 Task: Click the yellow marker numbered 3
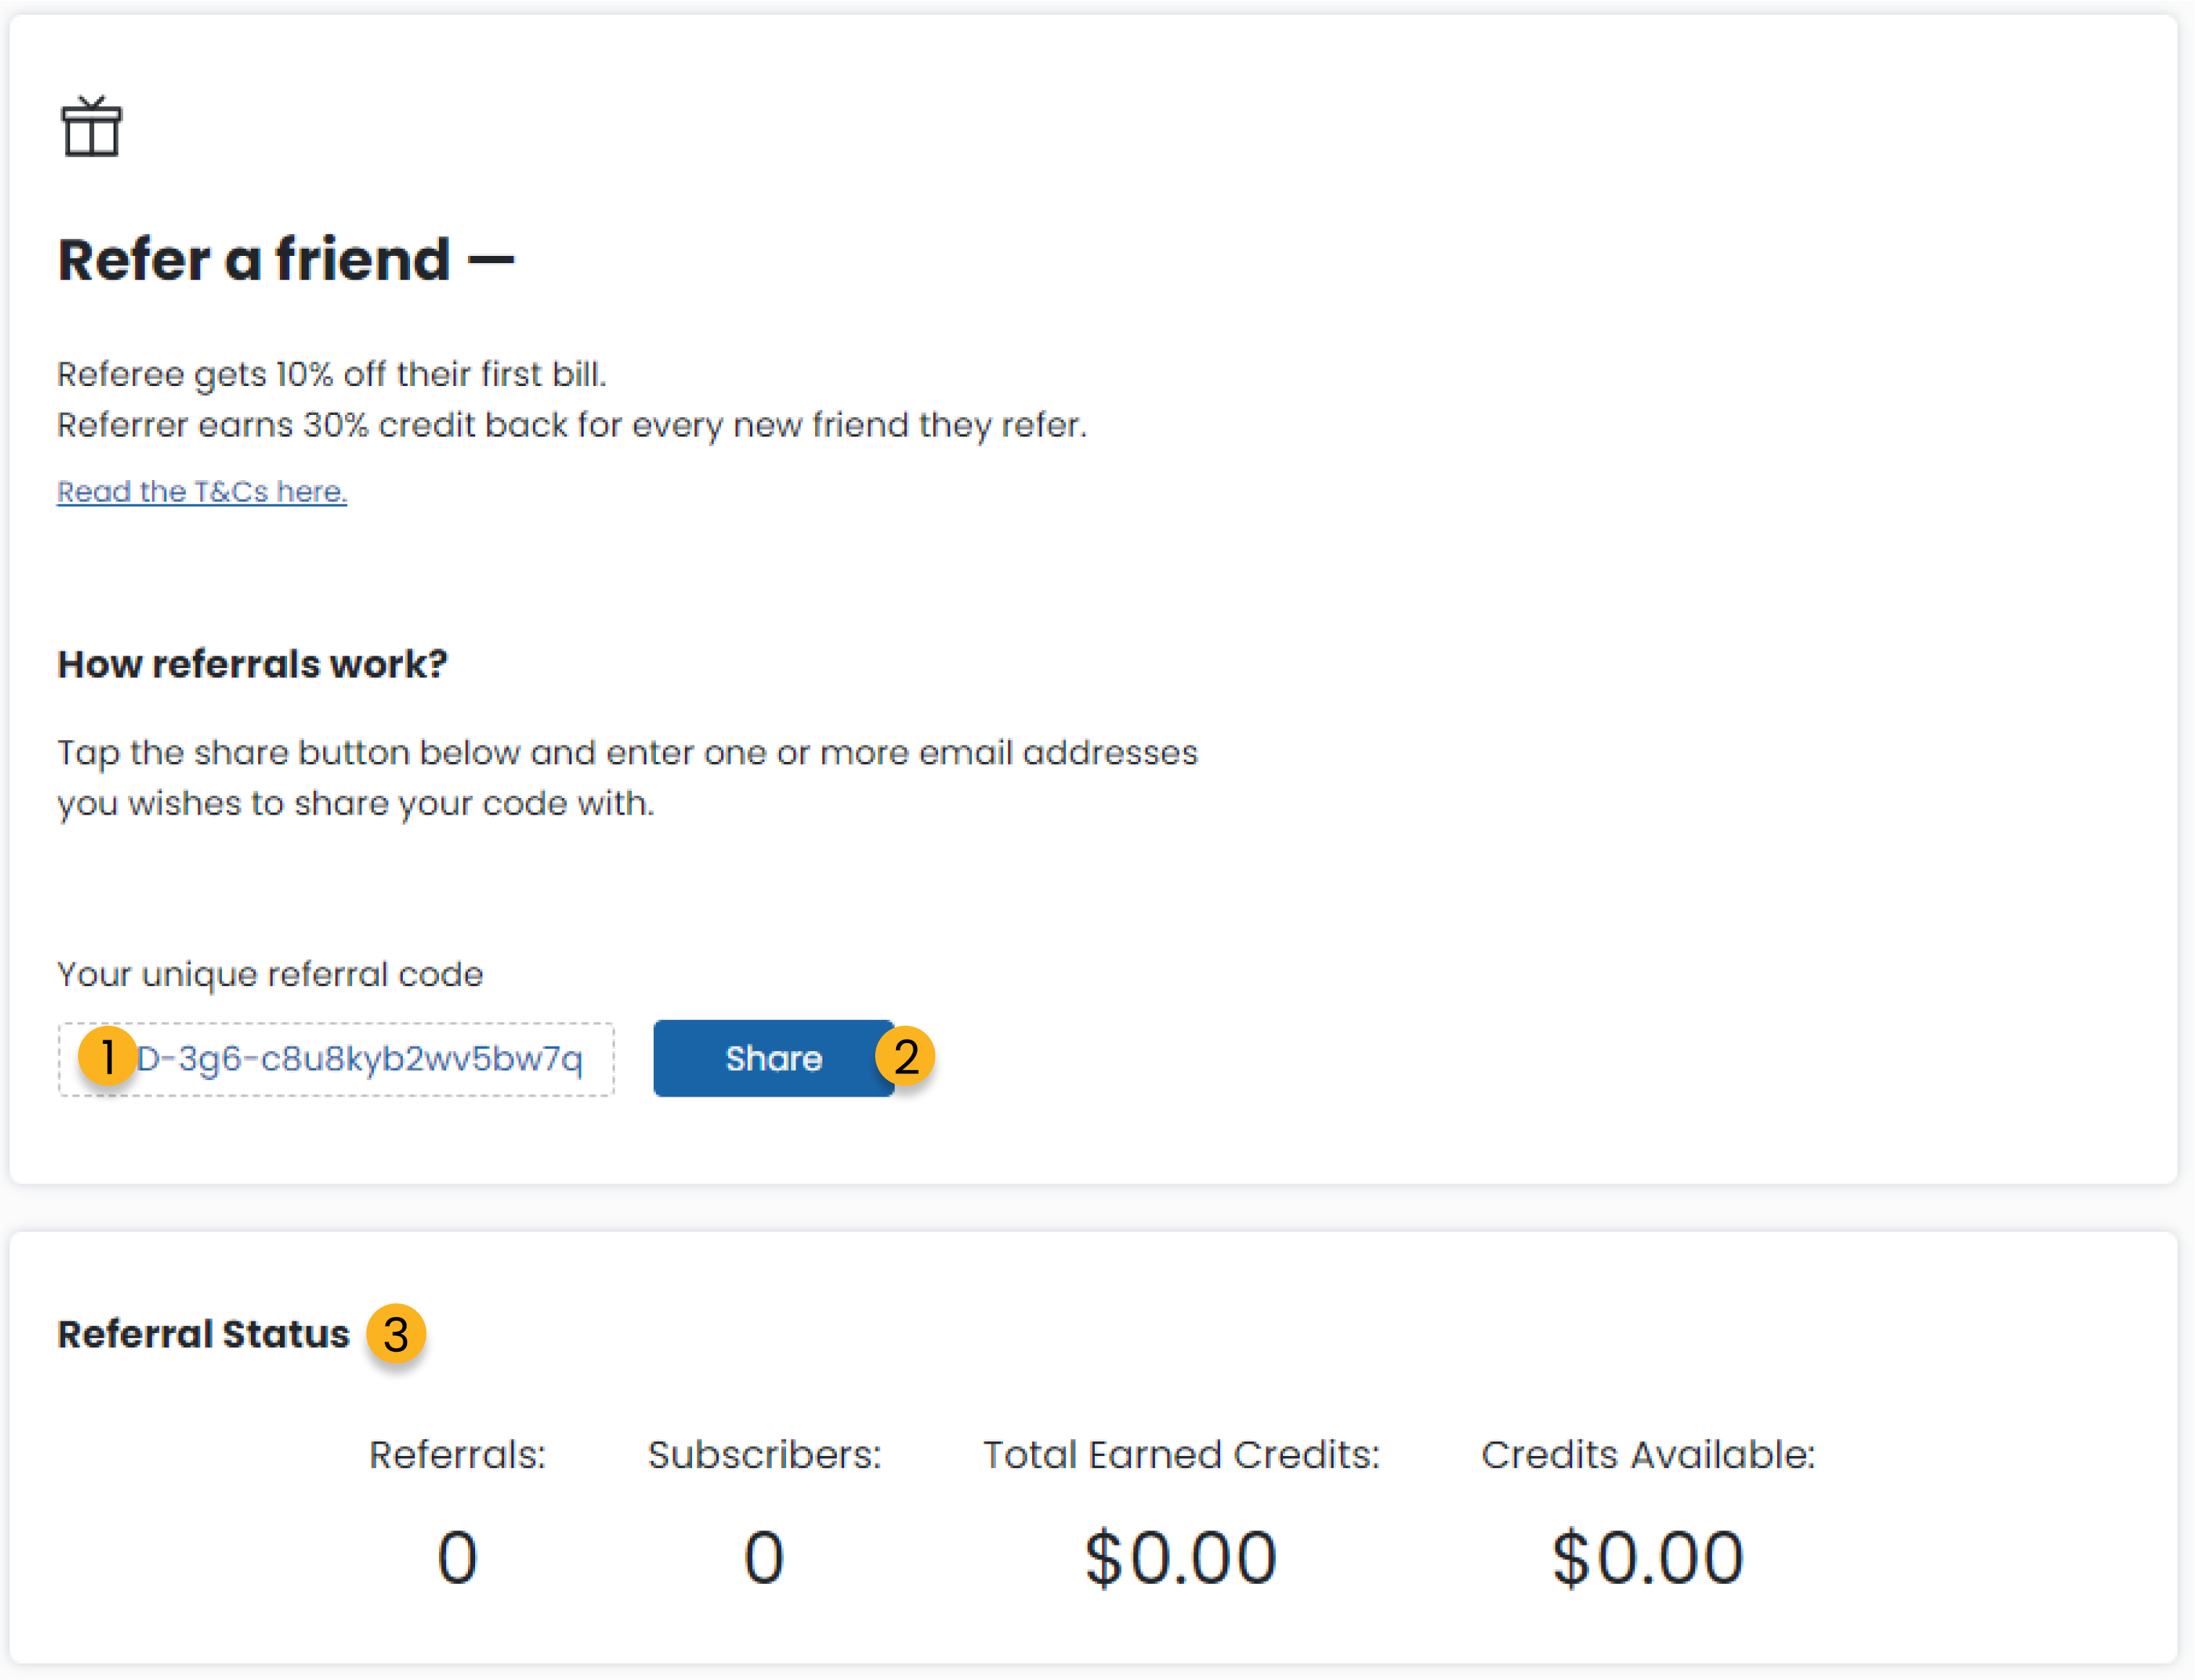(x=396, y=1334)
